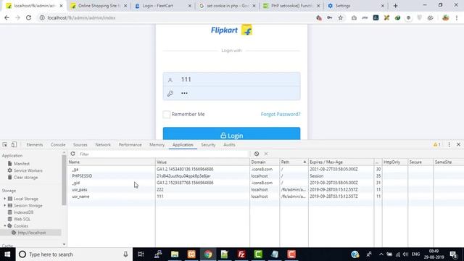Viewport: 464px width, 261px height.
Task: Go back with the browser back arrow
Action: 7,17
